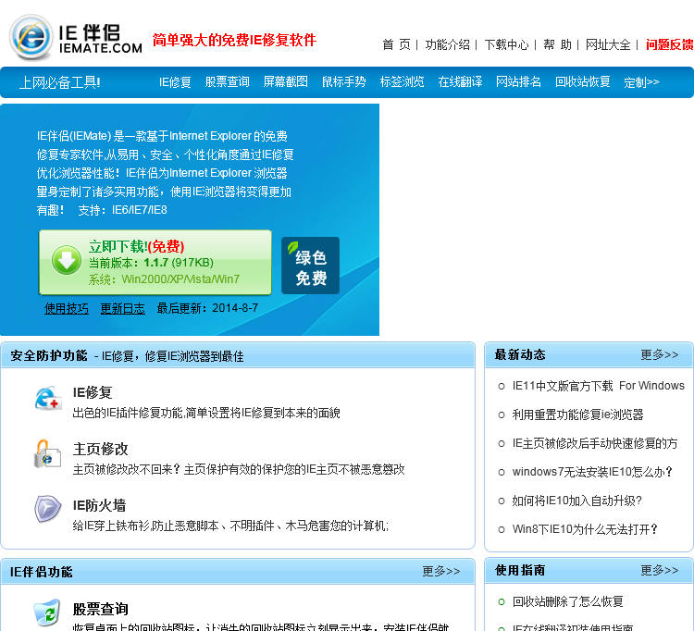Click the IE伴侣功能 section title
This screenshot has height=631, width=694.
click(x=41, y=572)
